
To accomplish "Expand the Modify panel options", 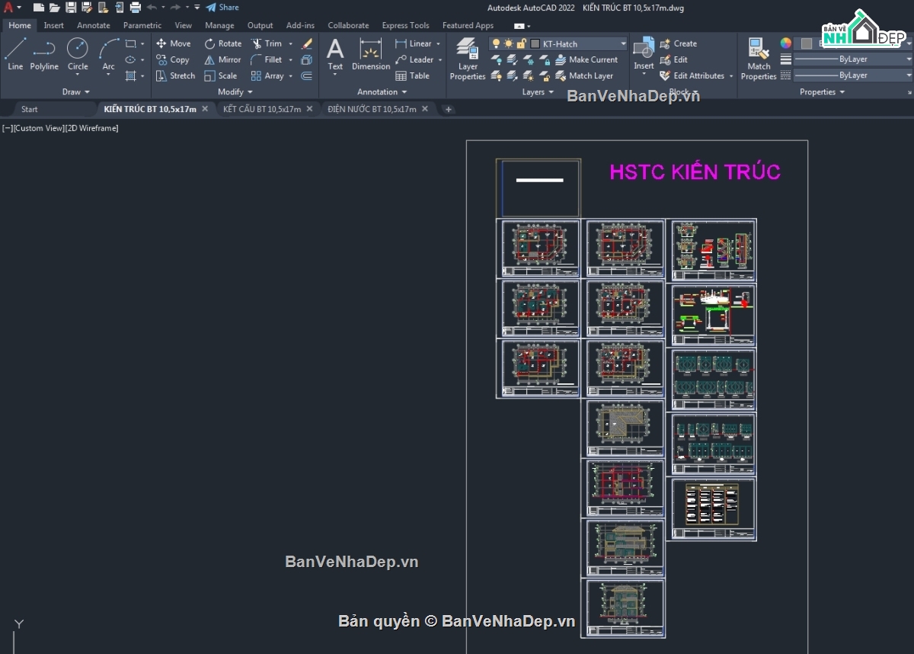I will tap(236, 91).
